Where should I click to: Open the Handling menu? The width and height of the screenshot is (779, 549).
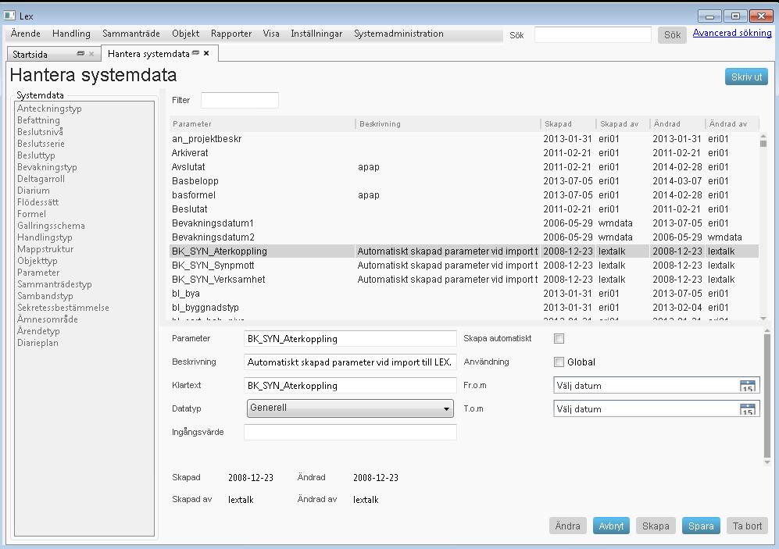click(72, 34)
